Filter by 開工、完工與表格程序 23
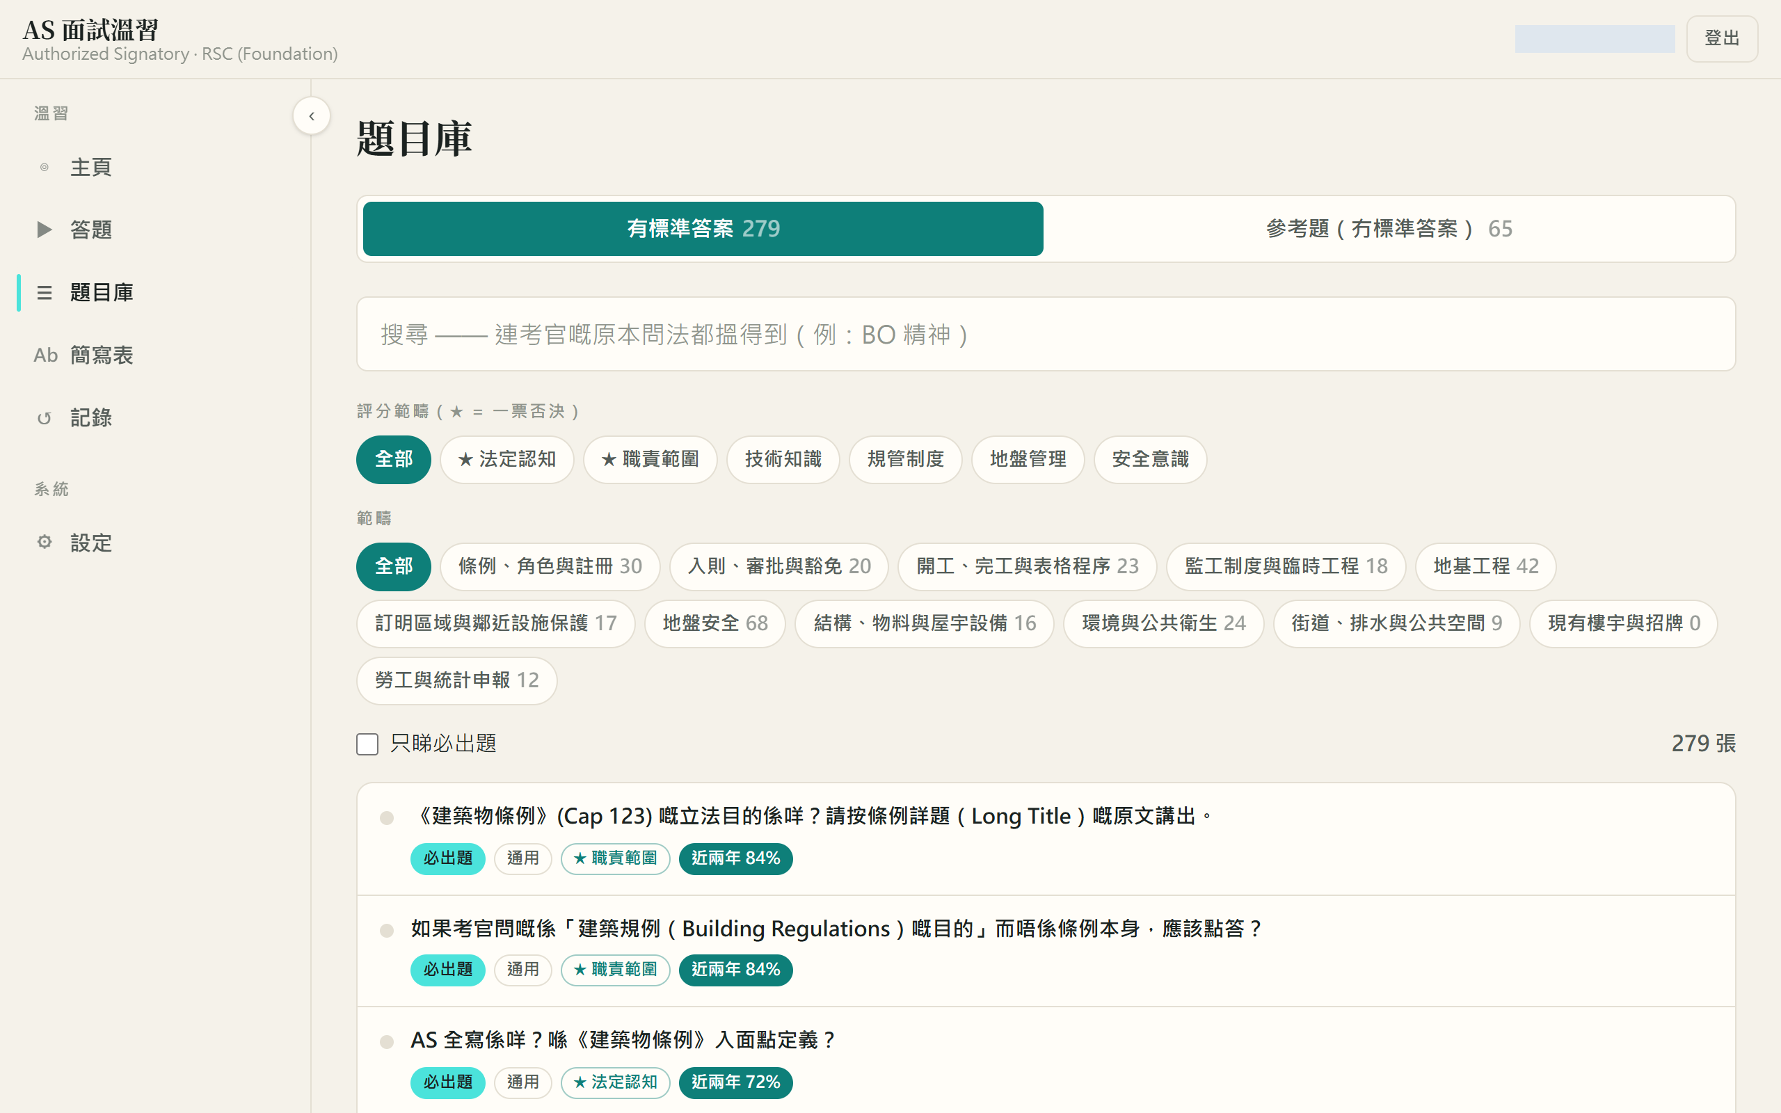 point(1027,566)
